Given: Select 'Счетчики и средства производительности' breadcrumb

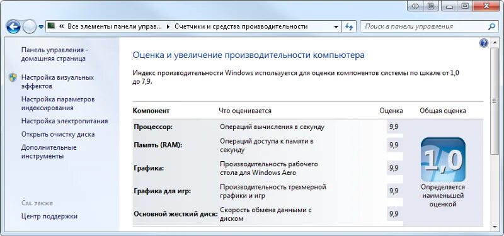Looking at the screenshot, I should click(241, 26).
